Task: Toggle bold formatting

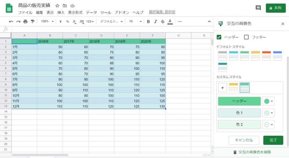Action: (148, 21)
